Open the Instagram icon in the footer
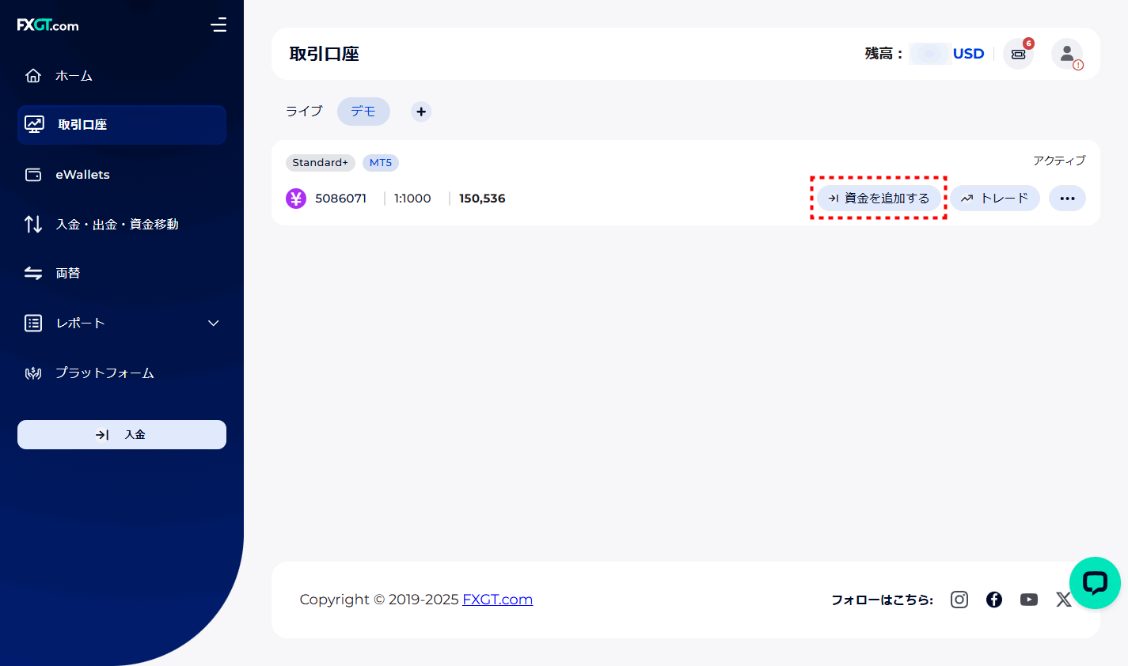Viewport: 1128px width, 666px height. [959, 600]
